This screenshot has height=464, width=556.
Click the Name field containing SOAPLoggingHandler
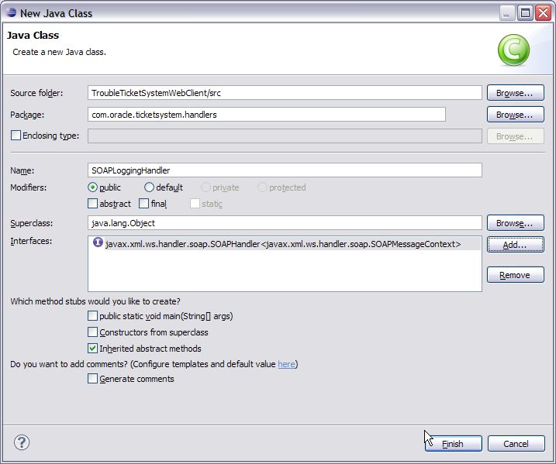[x=285, y=170]
